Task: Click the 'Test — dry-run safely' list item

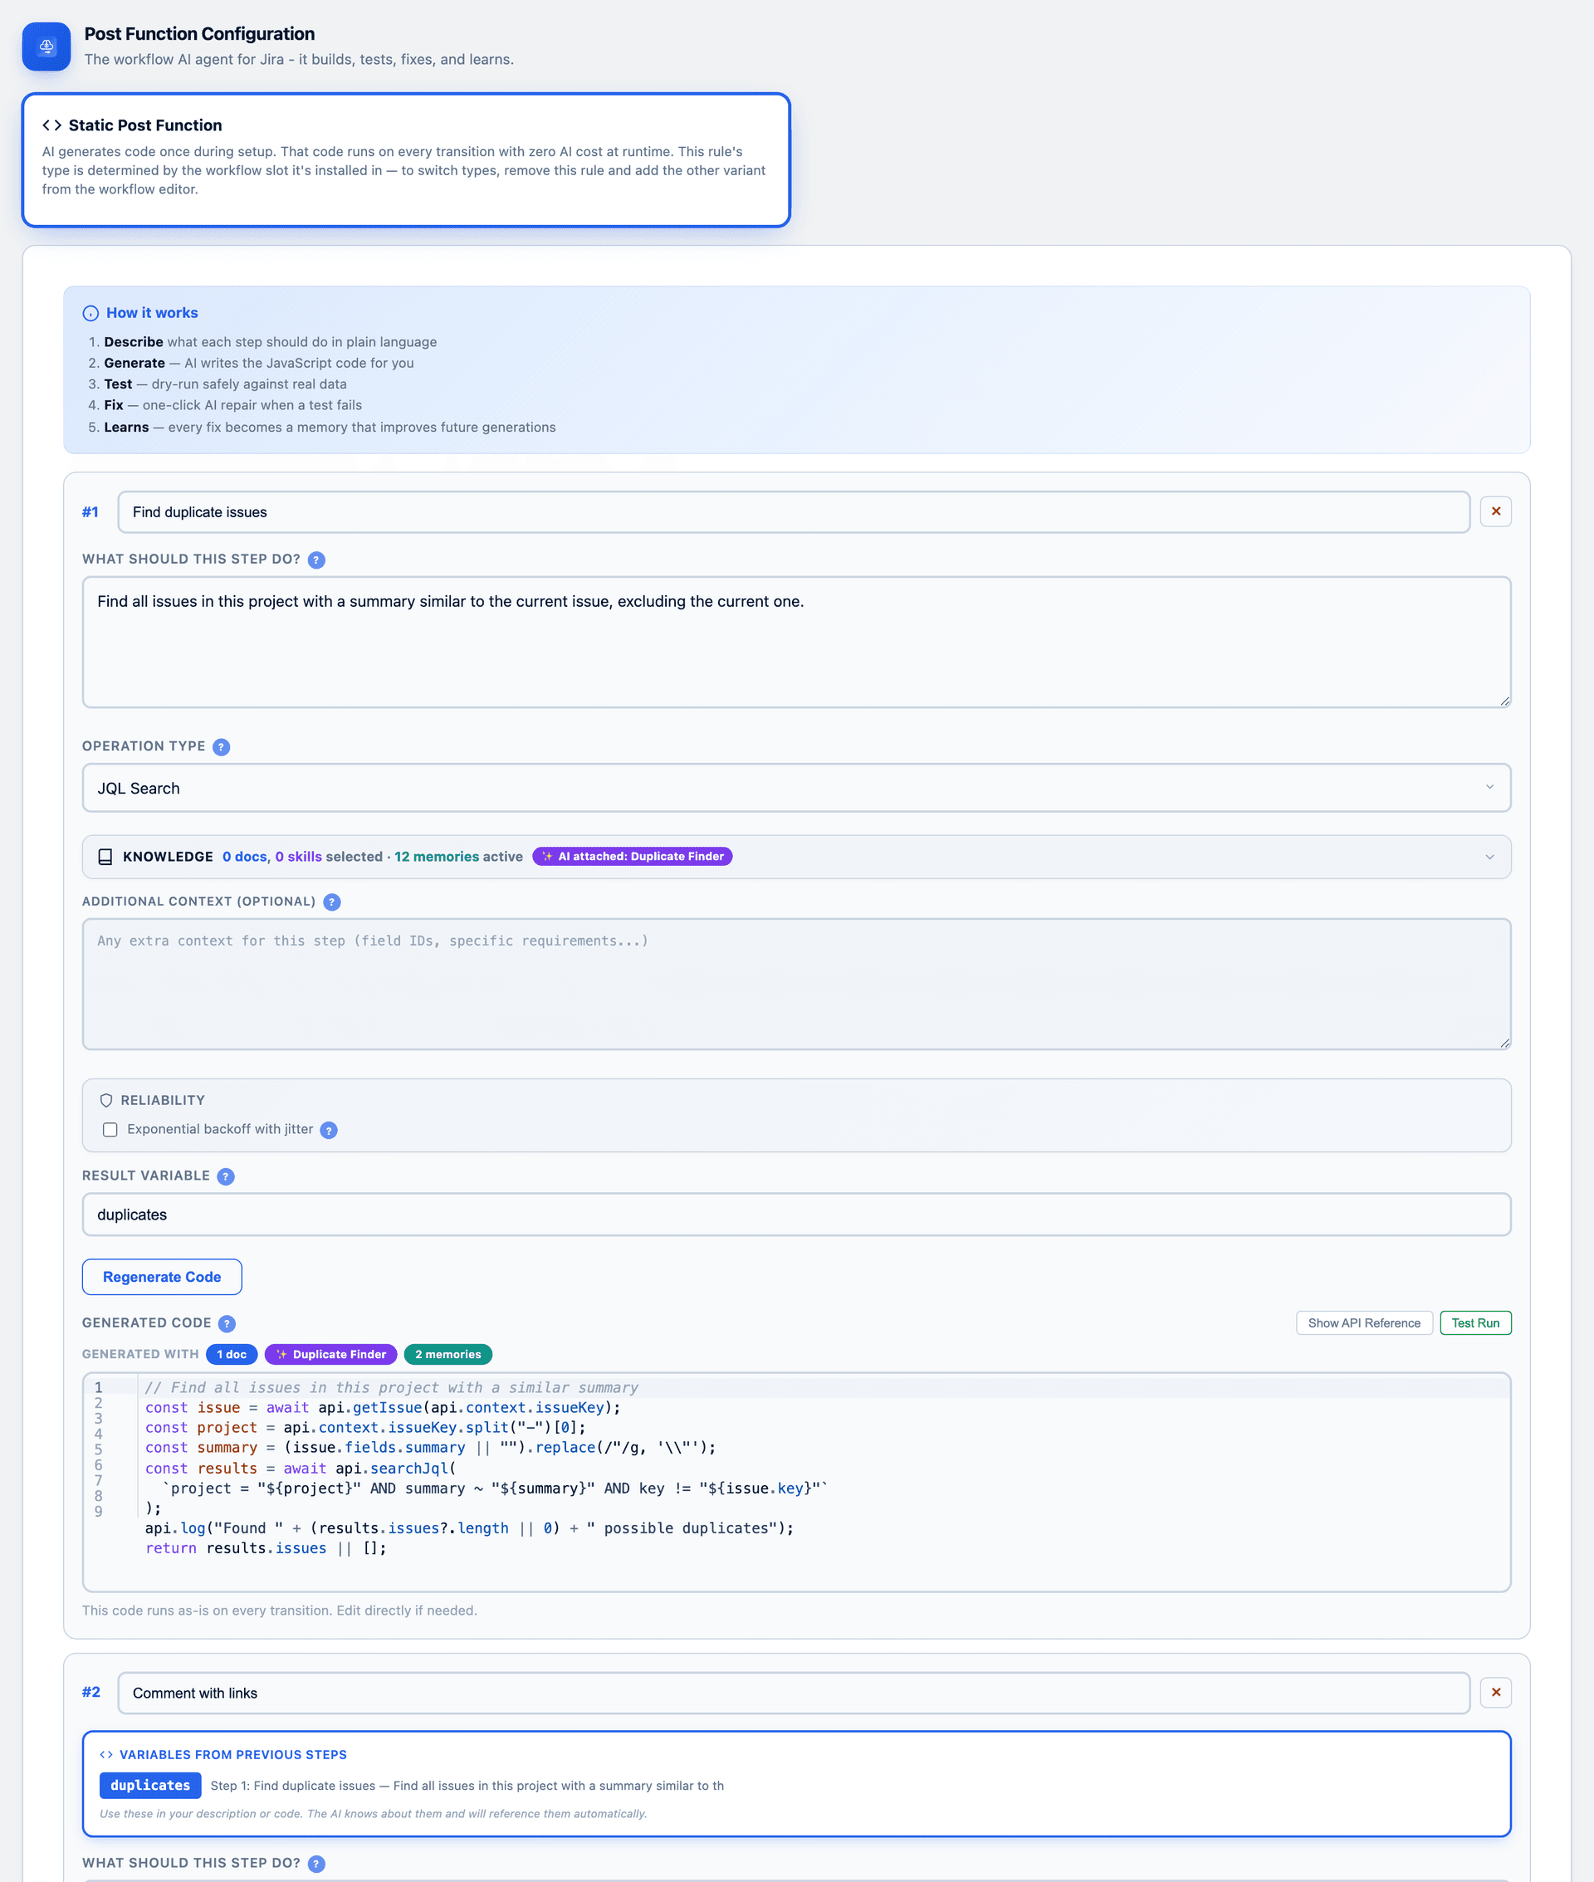Action: point(225,384)
